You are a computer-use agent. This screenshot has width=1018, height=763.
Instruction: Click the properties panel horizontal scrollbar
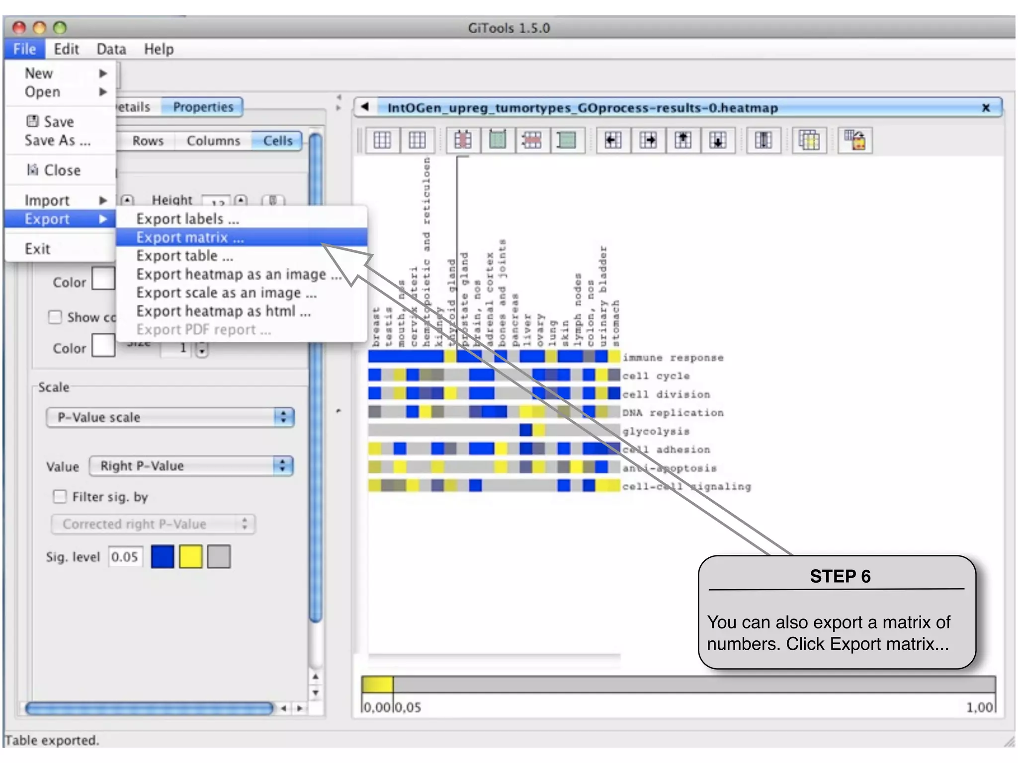[x=150, y=708]
